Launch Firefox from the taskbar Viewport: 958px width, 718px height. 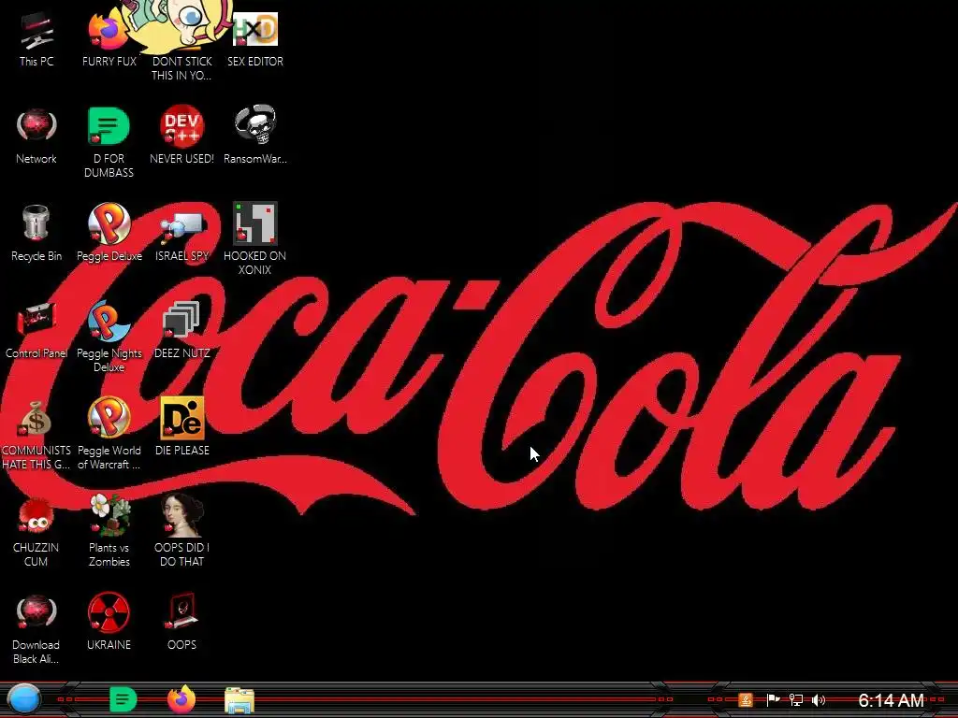click(x=181, y=699)
